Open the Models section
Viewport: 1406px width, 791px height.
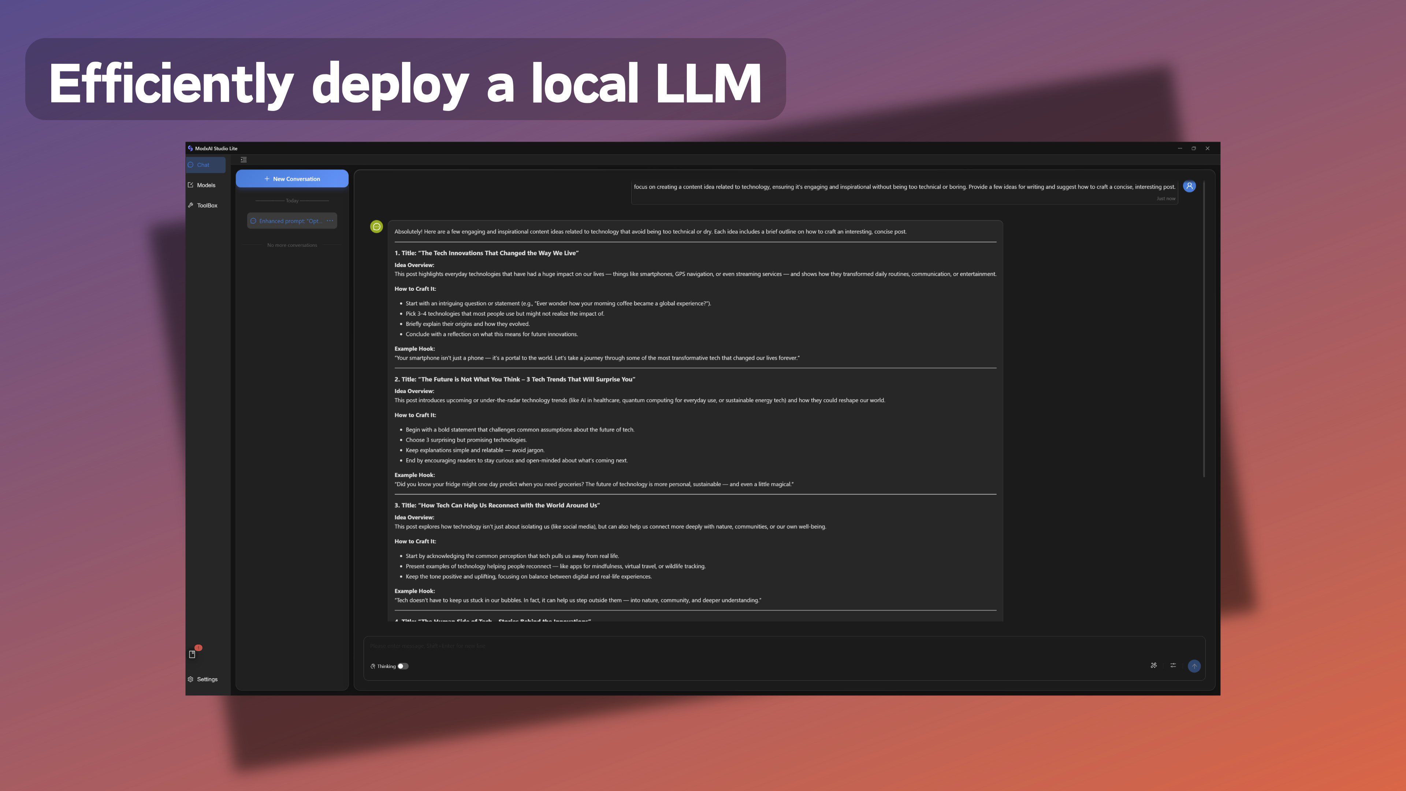pos(205,185)
